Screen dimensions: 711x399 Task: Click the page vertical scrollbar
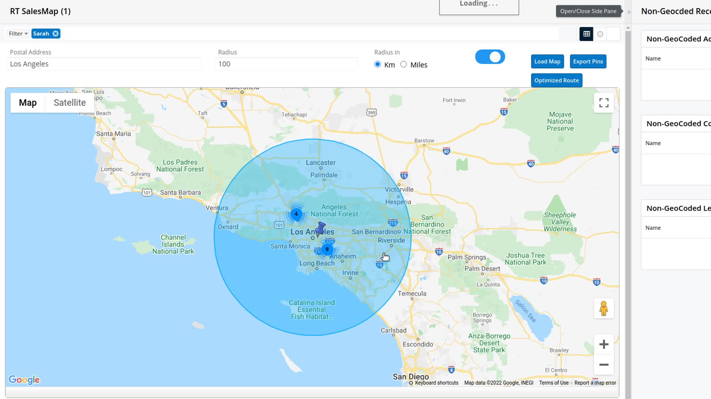[628, 214]
